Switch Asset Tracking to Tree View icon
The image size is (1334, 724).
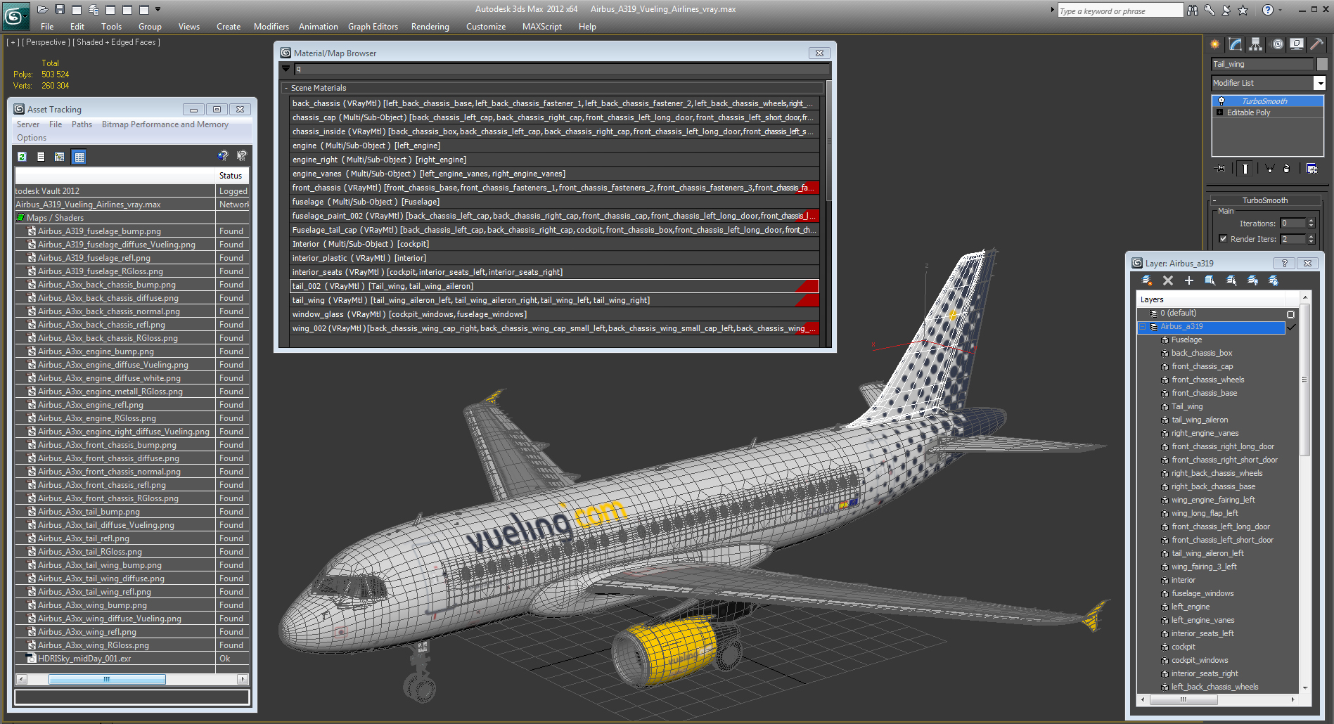[x=60, y=157]
